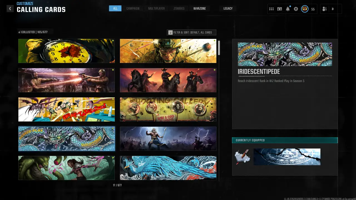Viewport: 356px width, 200px height.
Task: Open the grid menu icon in header
Action: (271, 9)
